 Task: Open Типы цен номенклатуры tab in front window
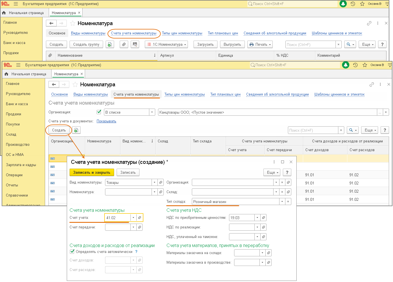[185, 94]
